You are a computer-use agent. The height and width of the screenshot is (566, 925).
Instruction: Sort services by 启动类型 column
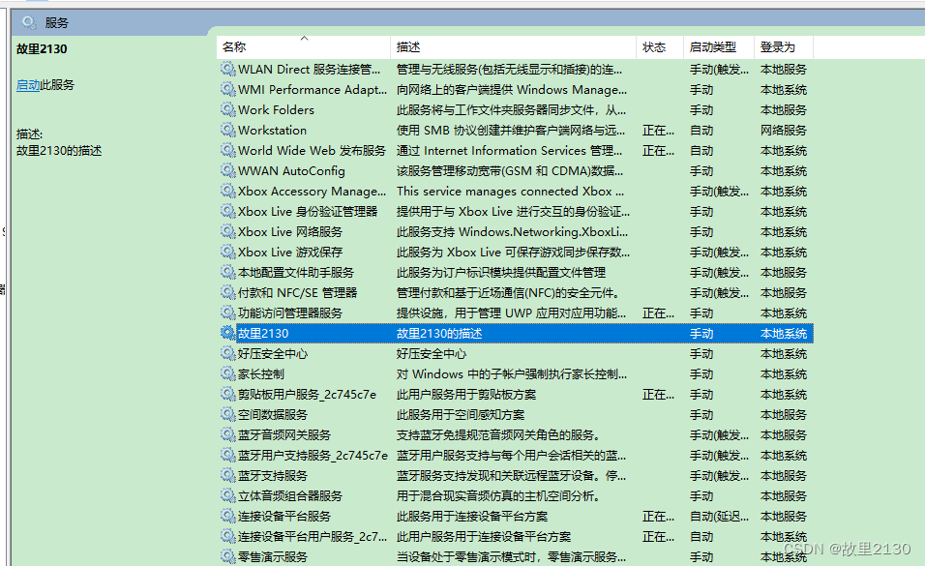[712, 47]
